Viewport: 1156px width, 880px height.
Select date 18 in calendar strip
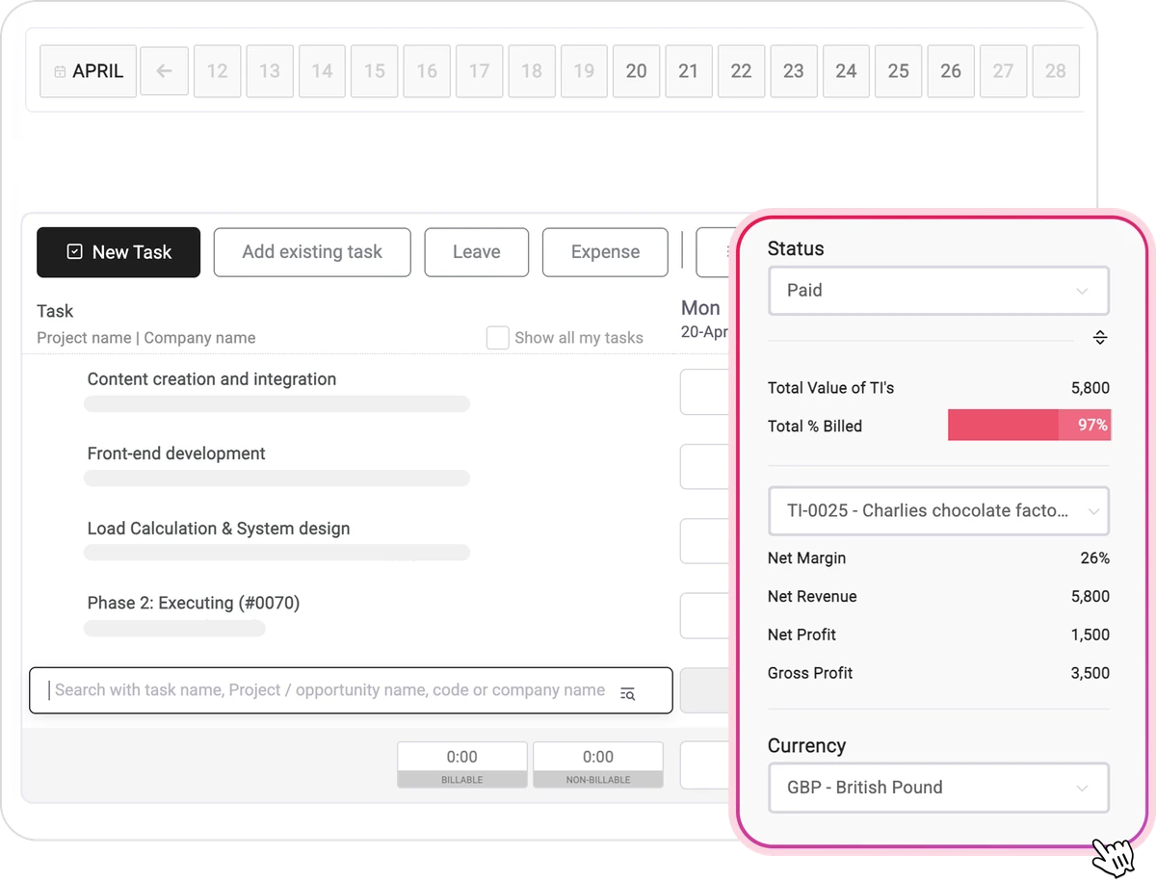532,71
